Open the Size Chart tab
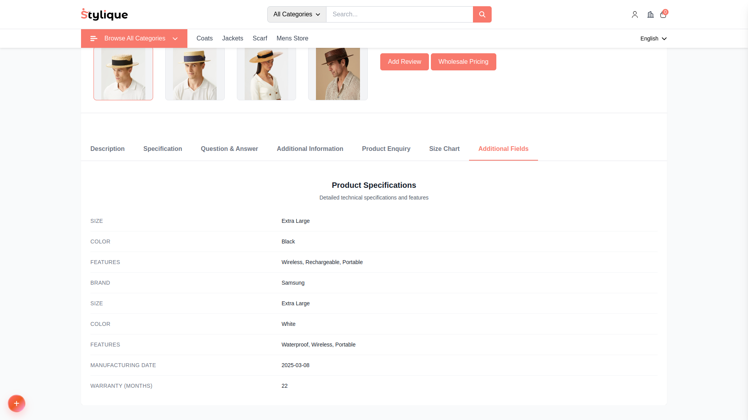The image size is (748, 420). (x=445, y=149)
